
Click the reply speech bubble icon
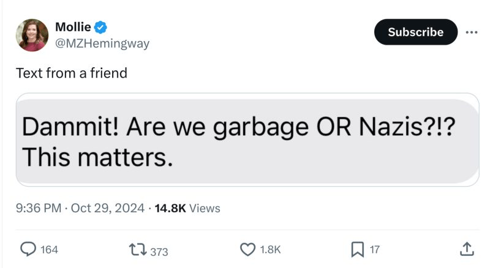click(28, 249)
